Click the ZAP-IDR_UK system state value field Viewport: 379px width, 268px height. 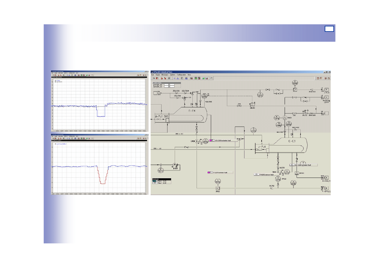tap(169, 85)
